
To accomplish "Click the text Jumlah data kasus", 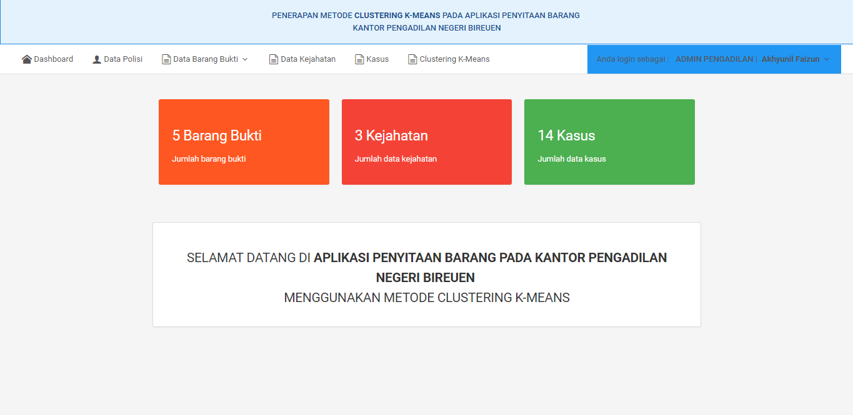I will pyautogui.click(x=572, y=159).
